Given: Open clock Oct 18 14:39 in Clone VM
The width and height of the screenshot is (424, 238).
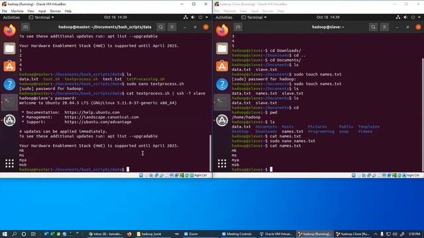Looking at the screenshot, I should [328, 17].
